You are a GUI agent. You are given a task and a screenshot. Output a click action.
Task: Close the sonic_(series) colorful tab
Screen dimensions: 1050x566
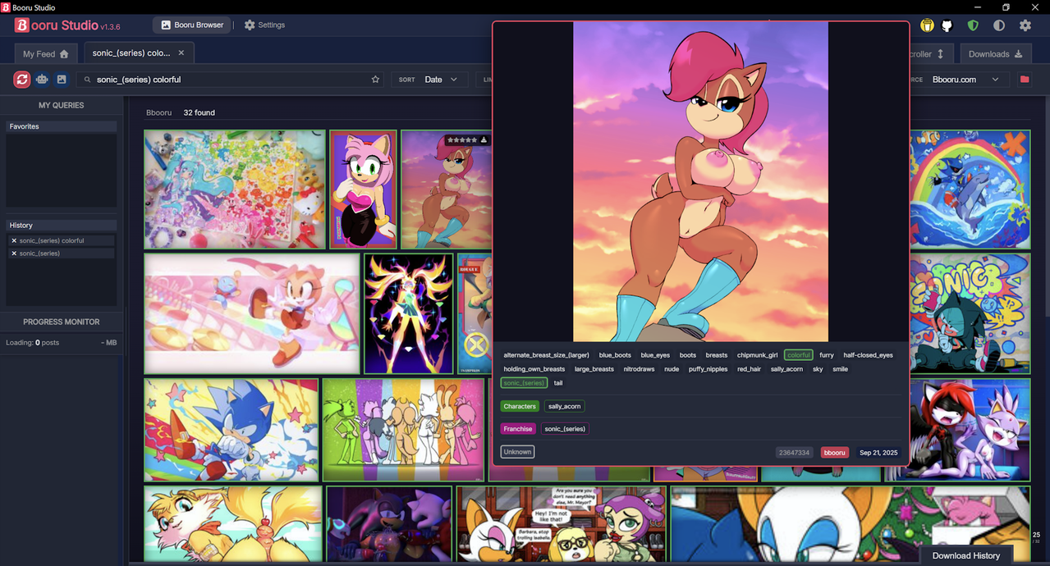[181, 52]
